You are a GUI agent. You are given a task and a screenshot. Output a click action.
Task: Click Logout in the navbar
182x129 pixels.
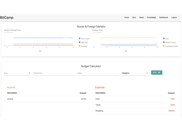(174, 17)
